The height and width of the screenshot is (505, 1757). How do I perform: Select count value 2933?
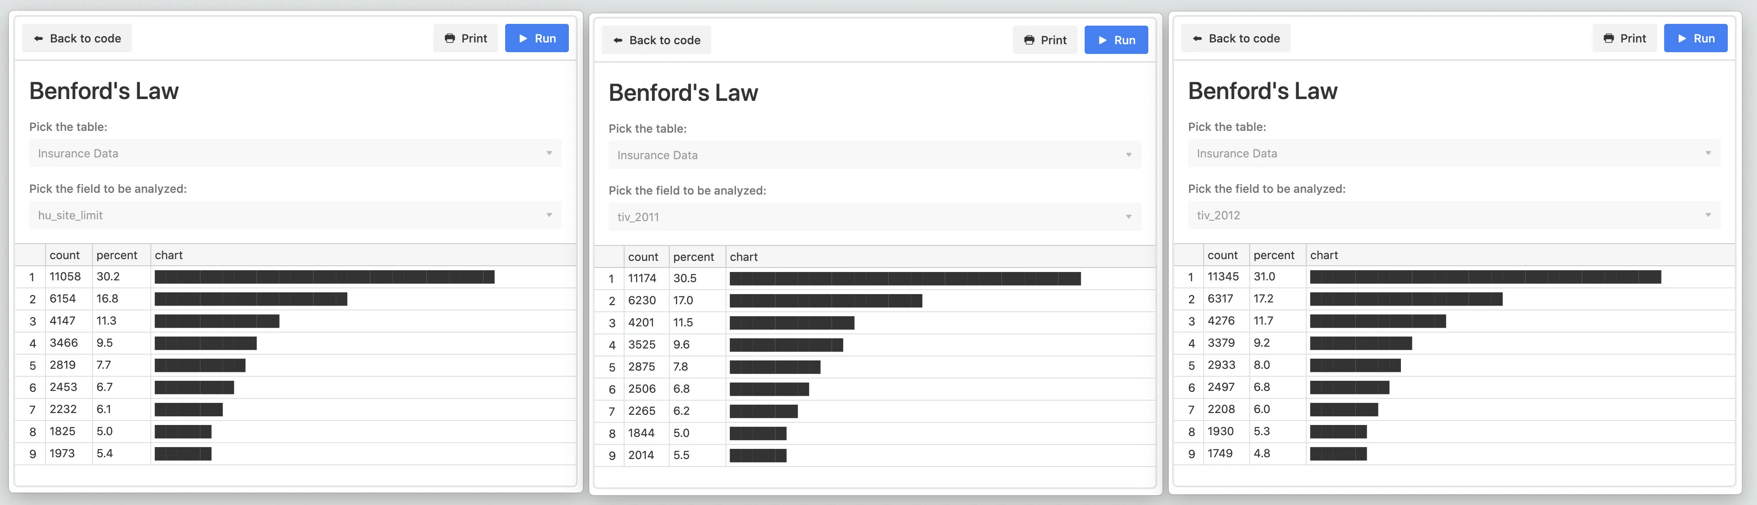1221,365
